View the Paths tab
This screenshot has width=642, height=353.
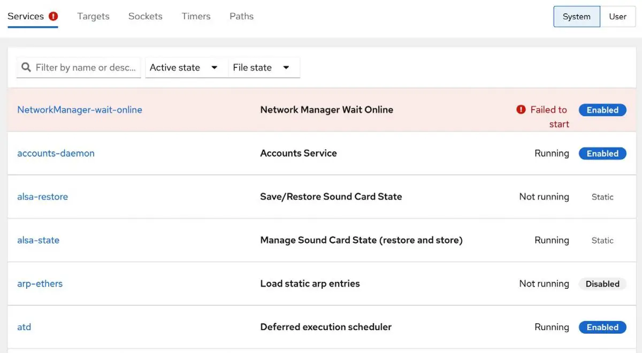click(241, 16)
